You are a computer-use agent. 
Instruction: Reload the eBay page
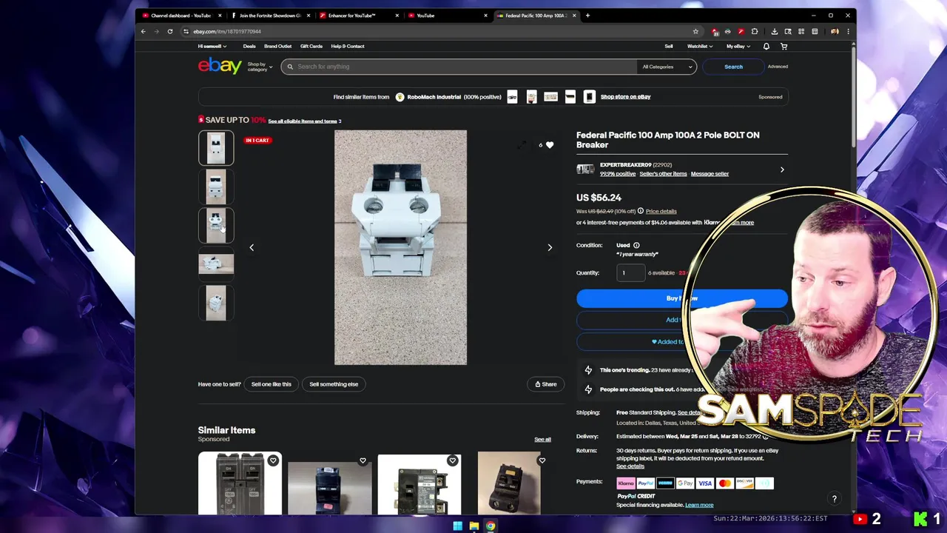[170, 31]
